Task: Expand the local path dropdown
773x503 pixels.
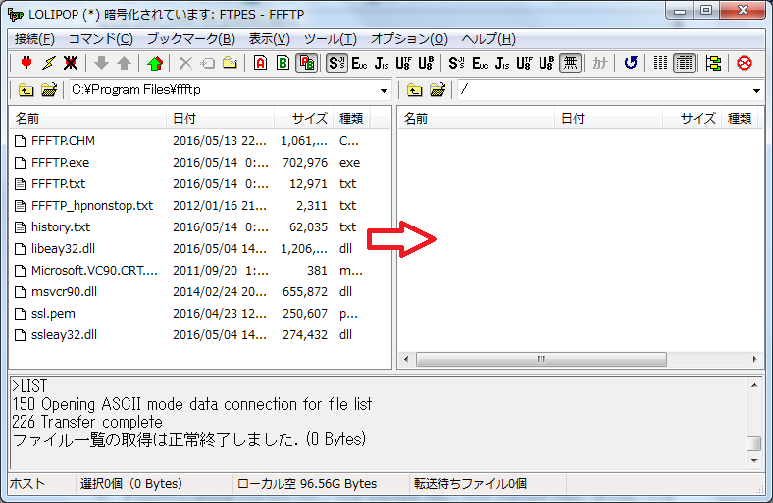Action: tap(384, 91)
